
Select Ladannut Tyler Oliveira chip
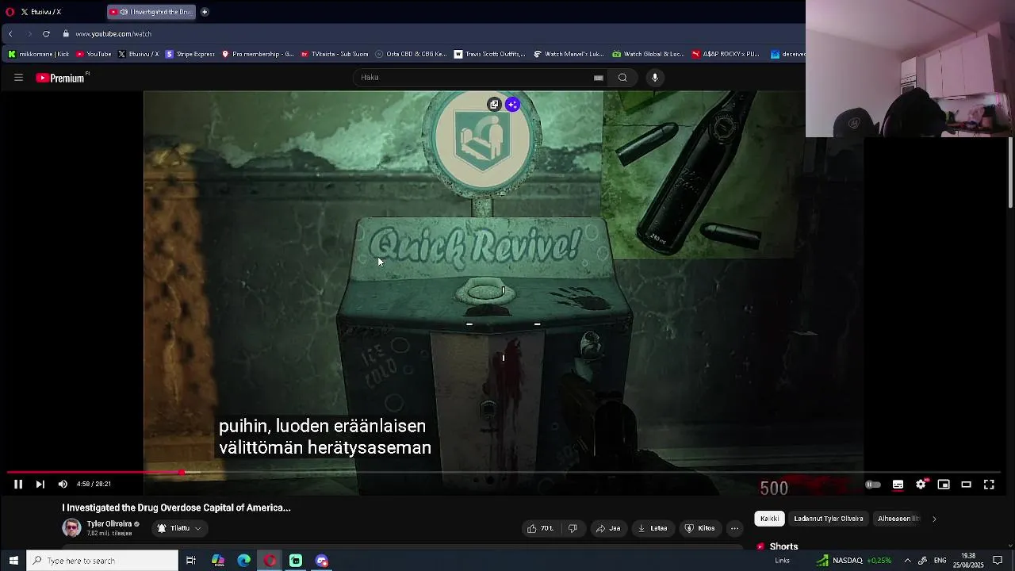(x=829, y=519)
